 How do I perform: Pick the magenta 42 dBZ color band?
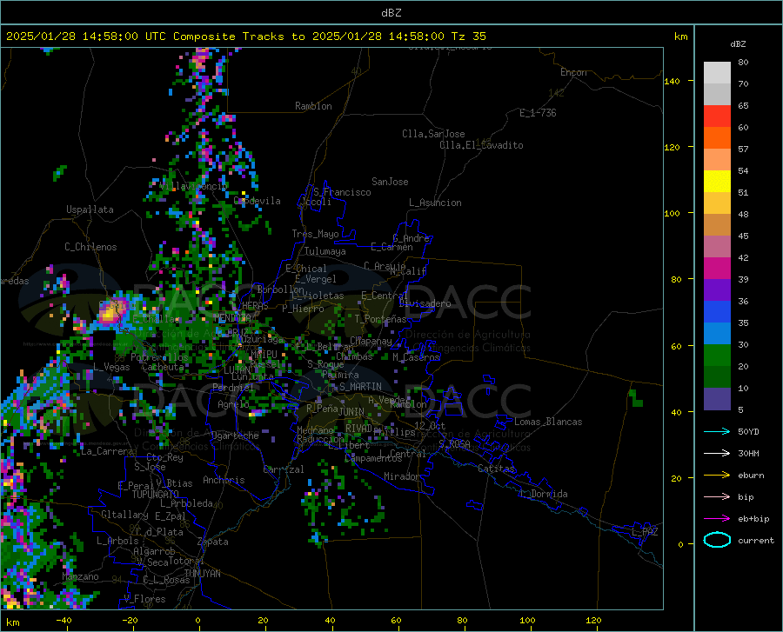coord(717,269)
